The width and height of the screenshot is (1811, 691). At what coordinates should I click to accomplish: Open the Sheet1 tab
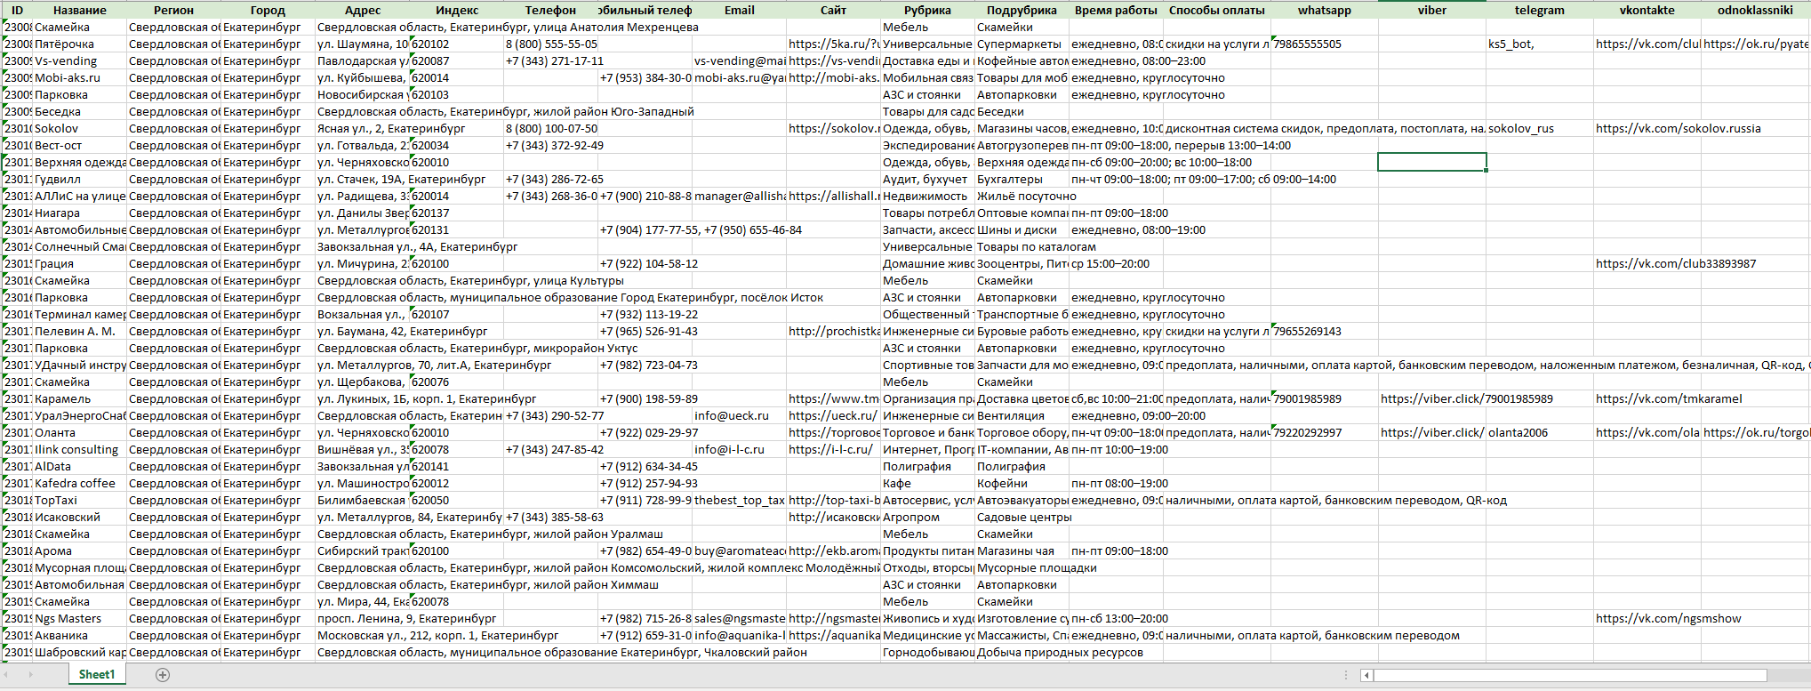click(96, 675)
